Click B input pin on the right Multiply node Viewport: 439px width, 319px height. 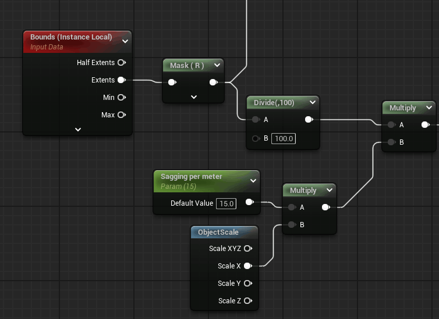391,142
